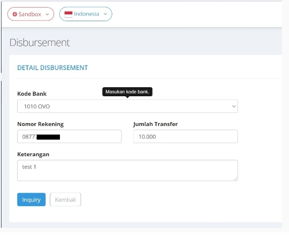Click the Nomor Rekening label
The width and height of the screenshot is (289, 252).
tap(40, 124)
